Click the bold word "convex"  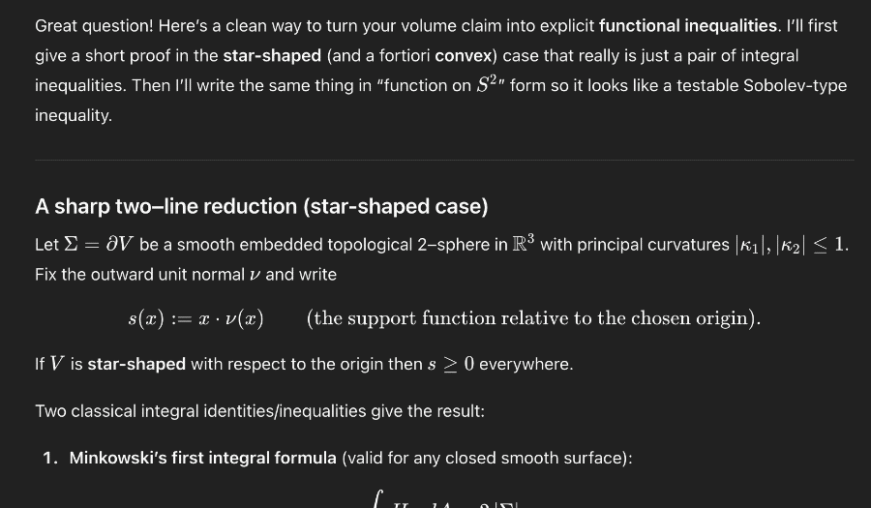pyautogui.click(x=463, y=55)
